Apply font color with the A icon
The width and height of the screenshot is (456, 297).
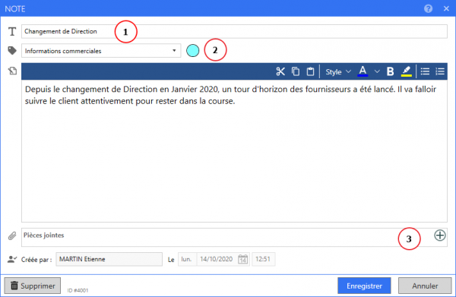click(363, 71)
